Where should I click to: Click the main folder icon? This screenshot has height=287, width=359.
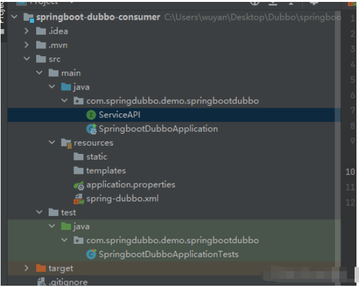pos(54,73)
